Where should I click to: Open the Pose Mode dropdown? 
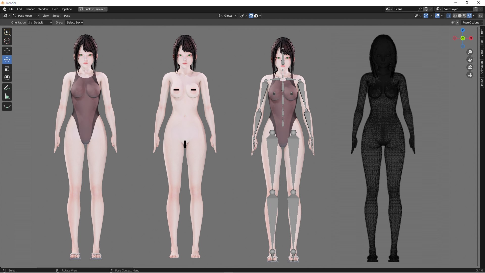(x=26, y=16)
